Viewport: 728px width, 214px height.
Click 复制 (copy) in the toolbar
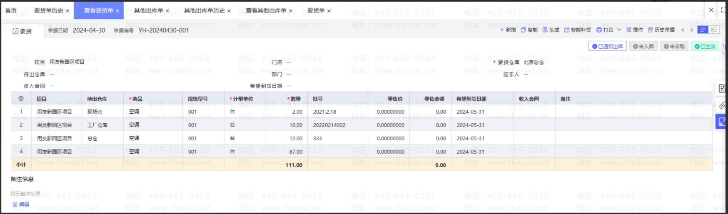pos(529,30)
